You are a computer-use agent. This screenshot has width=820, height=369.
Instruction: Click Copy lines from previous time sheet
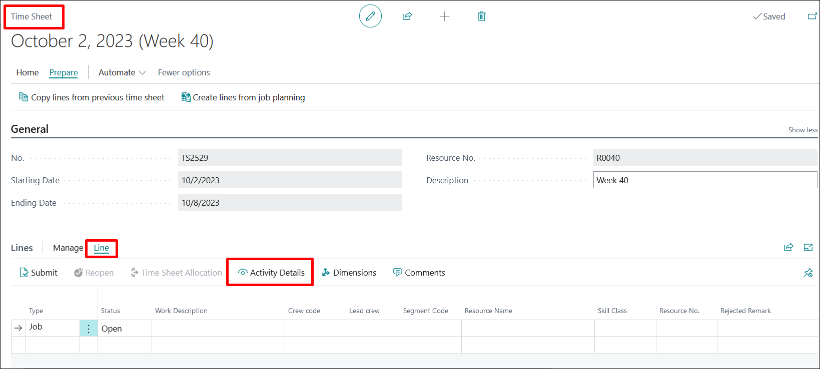(92, 97)
